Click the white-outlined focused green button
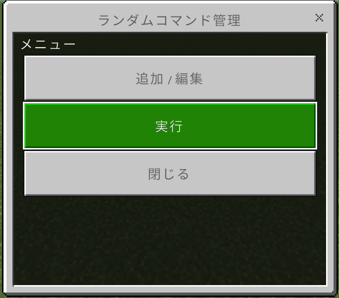This screenshot has width=339, height=298. [x=170, y=126]
